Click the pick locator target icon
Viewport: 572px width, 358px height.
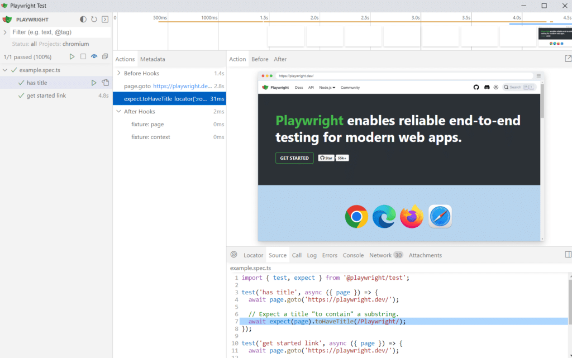233,255
